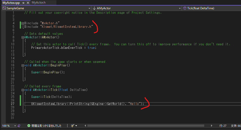The image size is (241, 130).
Task: Click UKismetSystemLibrary::PrintString on line 27
Action: pos(60,104)
